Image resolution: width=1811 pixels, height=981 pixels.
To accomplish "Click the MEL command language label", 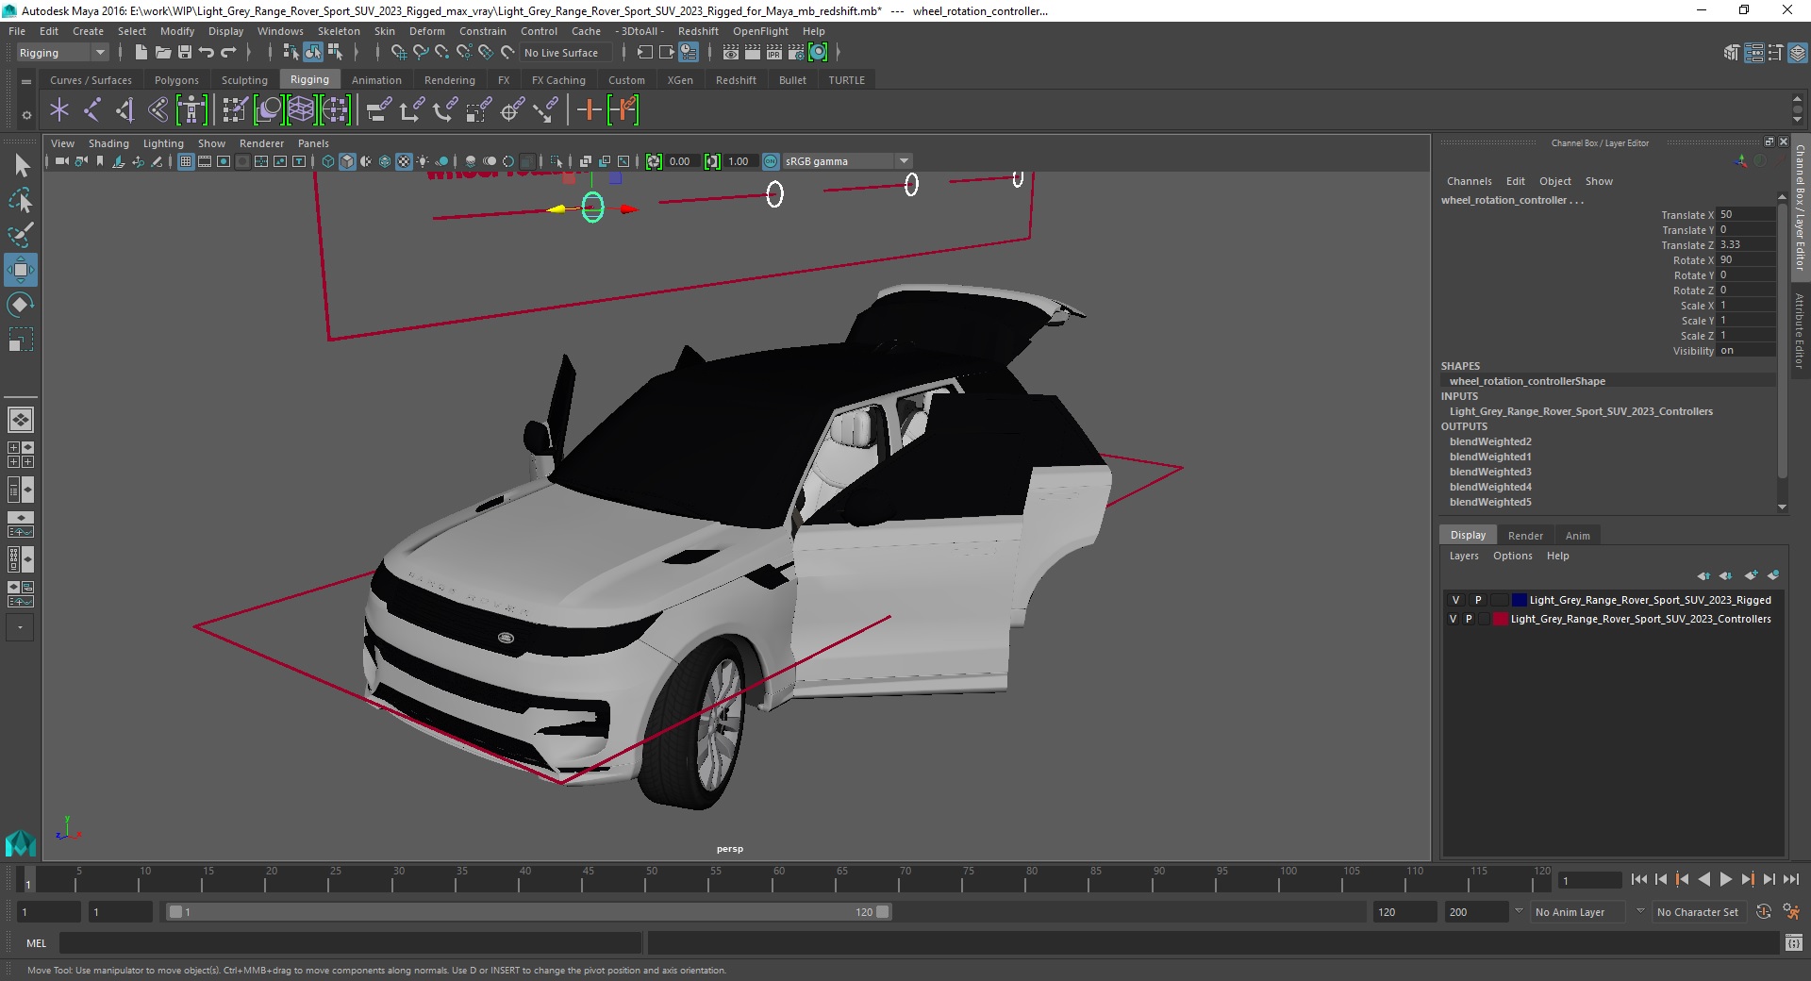I will (x=37, y=943).
